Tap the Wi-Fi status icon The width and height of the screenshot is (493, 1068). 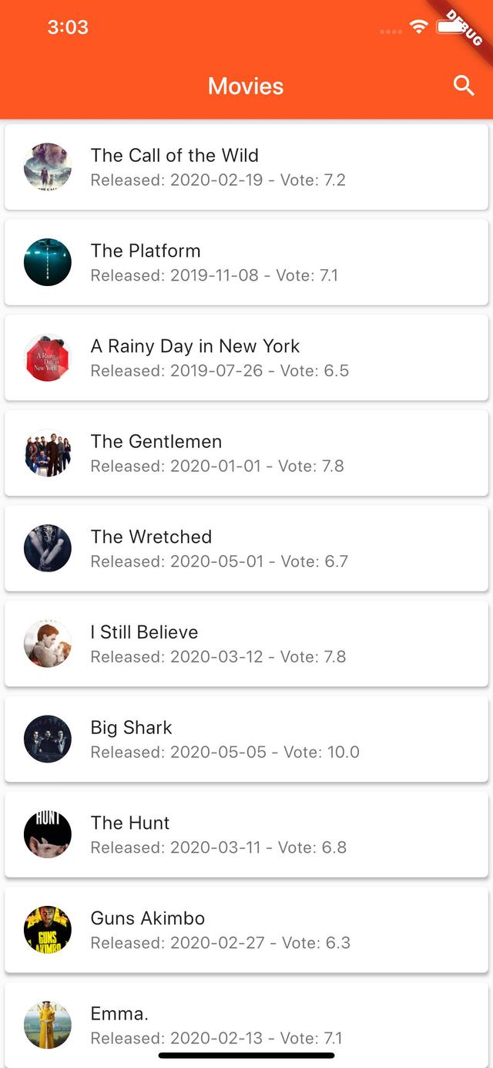[x=419, y=27]
